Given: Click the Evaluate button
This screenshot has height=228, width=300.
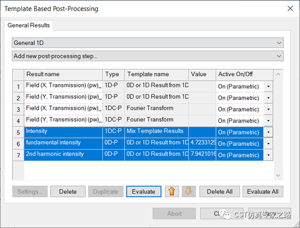Looking at the screenshot, I should pos(144,192).
